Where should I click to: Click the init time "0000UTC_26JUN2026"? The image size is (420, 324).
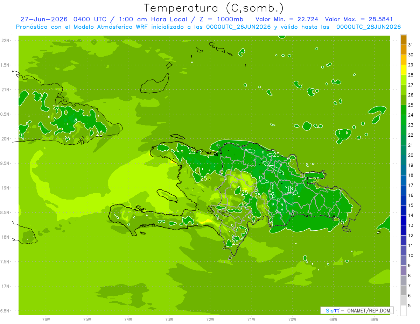238,27
